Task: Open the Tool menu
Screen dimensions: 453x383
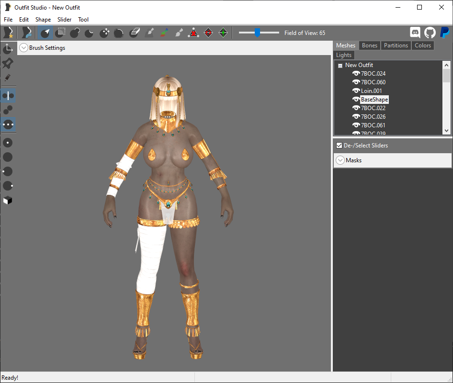Action: click(x=83, y=19)
